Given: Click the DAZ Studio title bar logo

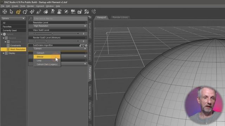Looking at the screenshot, I should pyautogui.click(x=2, y=2).
